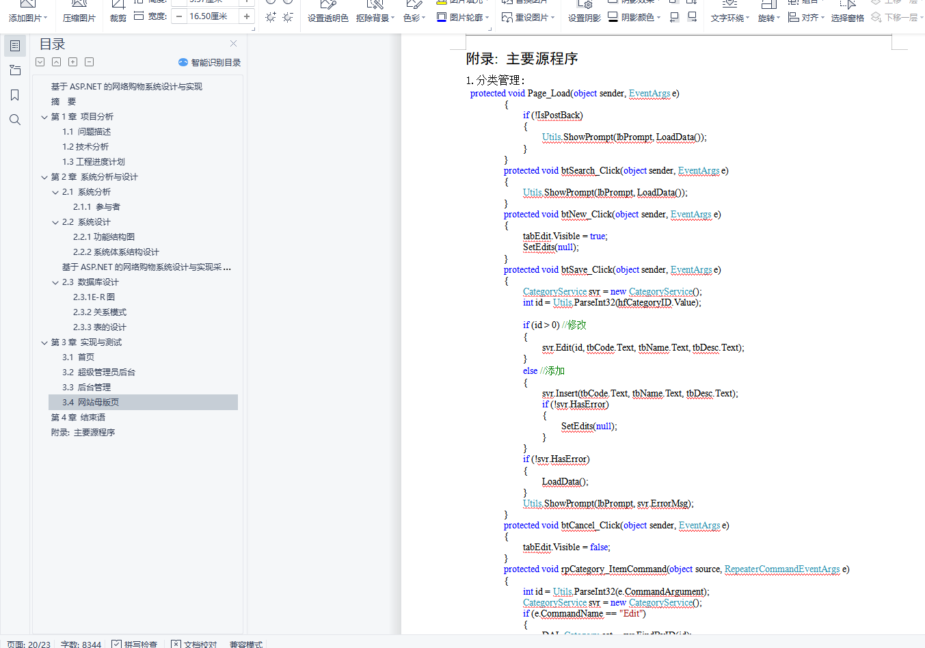Jump to 2.2.1 功能结构图 heading
This screenshot has width=925, height=648.
(104, 237)
